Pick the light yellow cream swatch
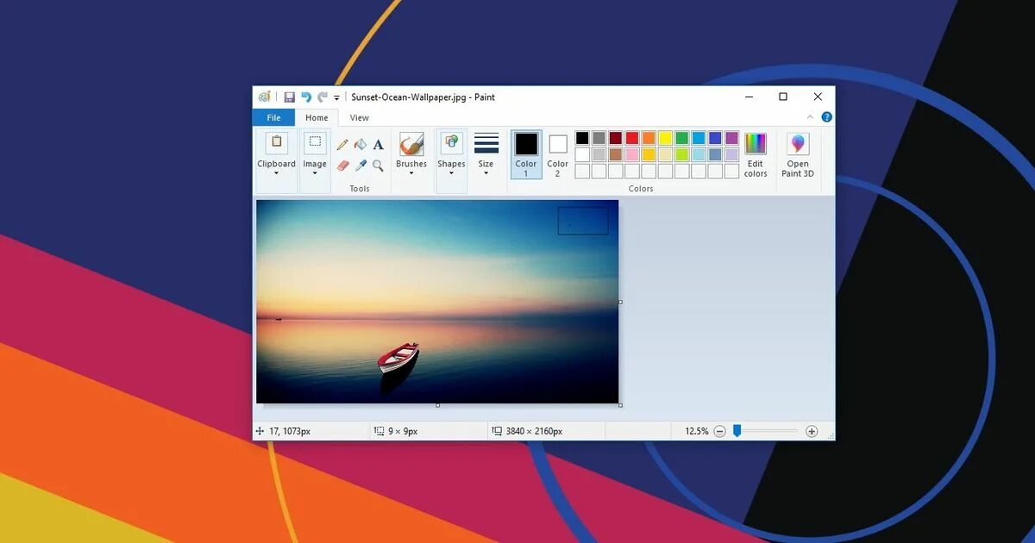 (666, 154)
